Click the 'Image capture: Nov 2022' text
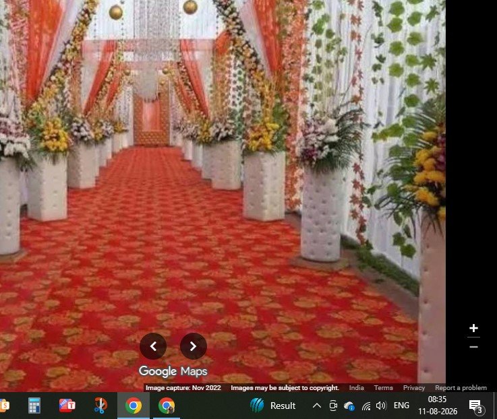497x419 pixels. tap(183, 387)
